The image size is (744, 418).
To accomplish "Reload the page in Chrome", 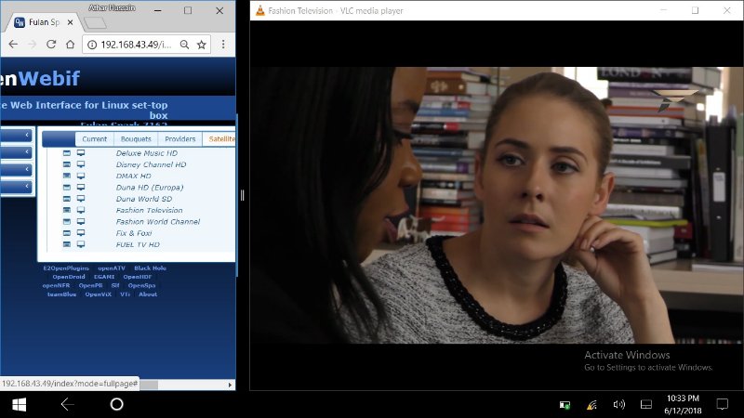I will pyautogui.click(x=50, y=45).
